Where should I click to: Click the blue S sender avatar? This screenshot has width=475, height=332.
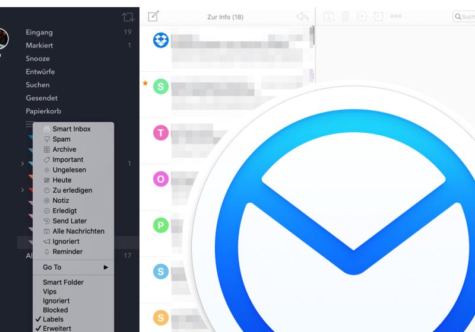tap(161, 272)
